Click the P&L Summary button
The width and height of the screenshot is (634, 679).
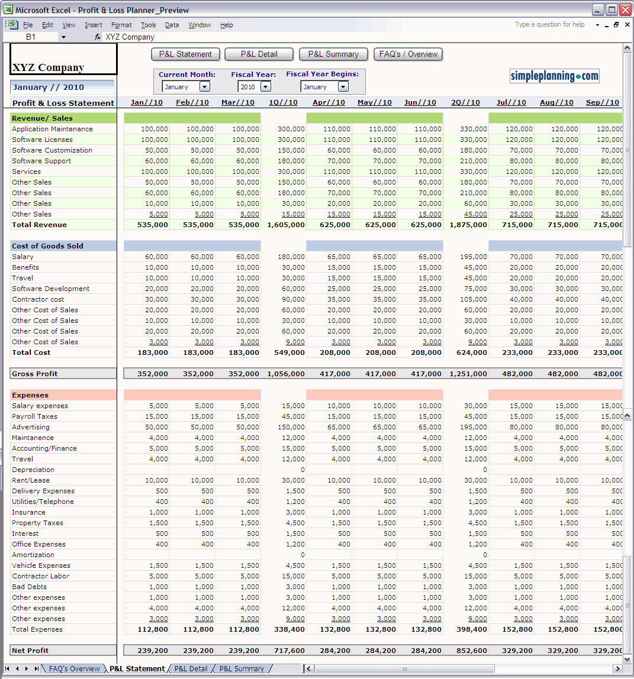pyautogui.click(x=333, y=54)
